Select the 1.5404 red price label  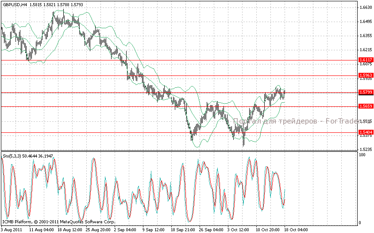coord(366,132)
